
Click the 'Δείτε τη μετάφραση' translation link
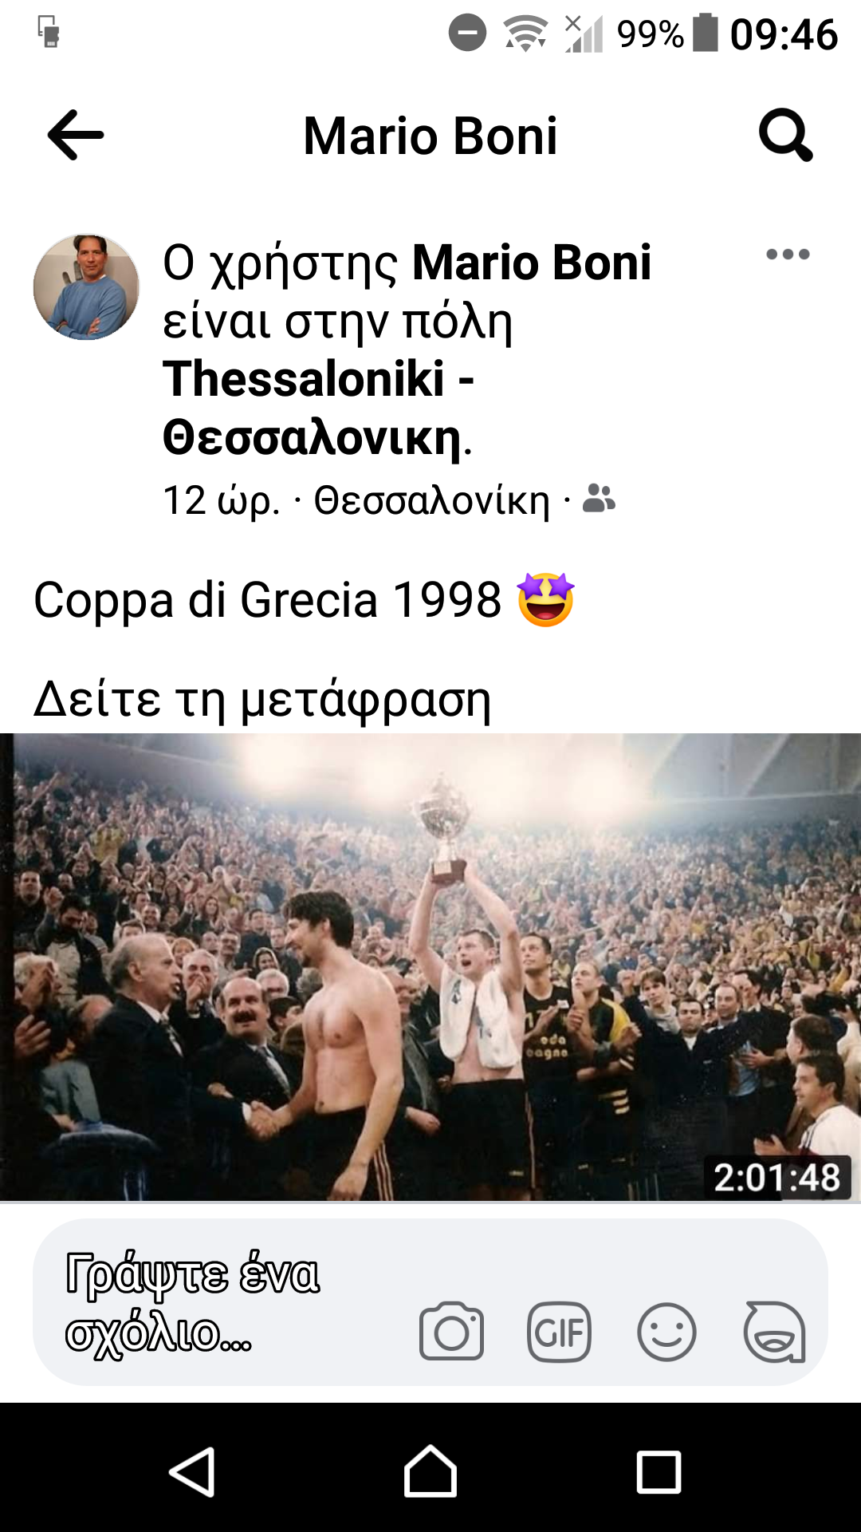[262, 700]
